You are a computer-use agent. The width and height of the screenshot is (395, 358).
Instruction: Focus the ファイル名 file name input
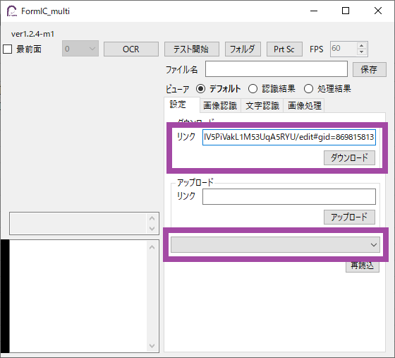(x=276, y=68)
